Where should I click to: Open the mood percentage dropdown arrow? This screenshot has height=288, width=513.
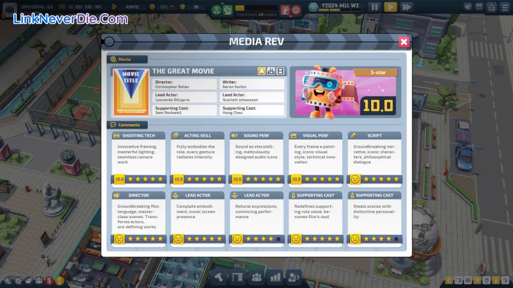coord(172,7)
